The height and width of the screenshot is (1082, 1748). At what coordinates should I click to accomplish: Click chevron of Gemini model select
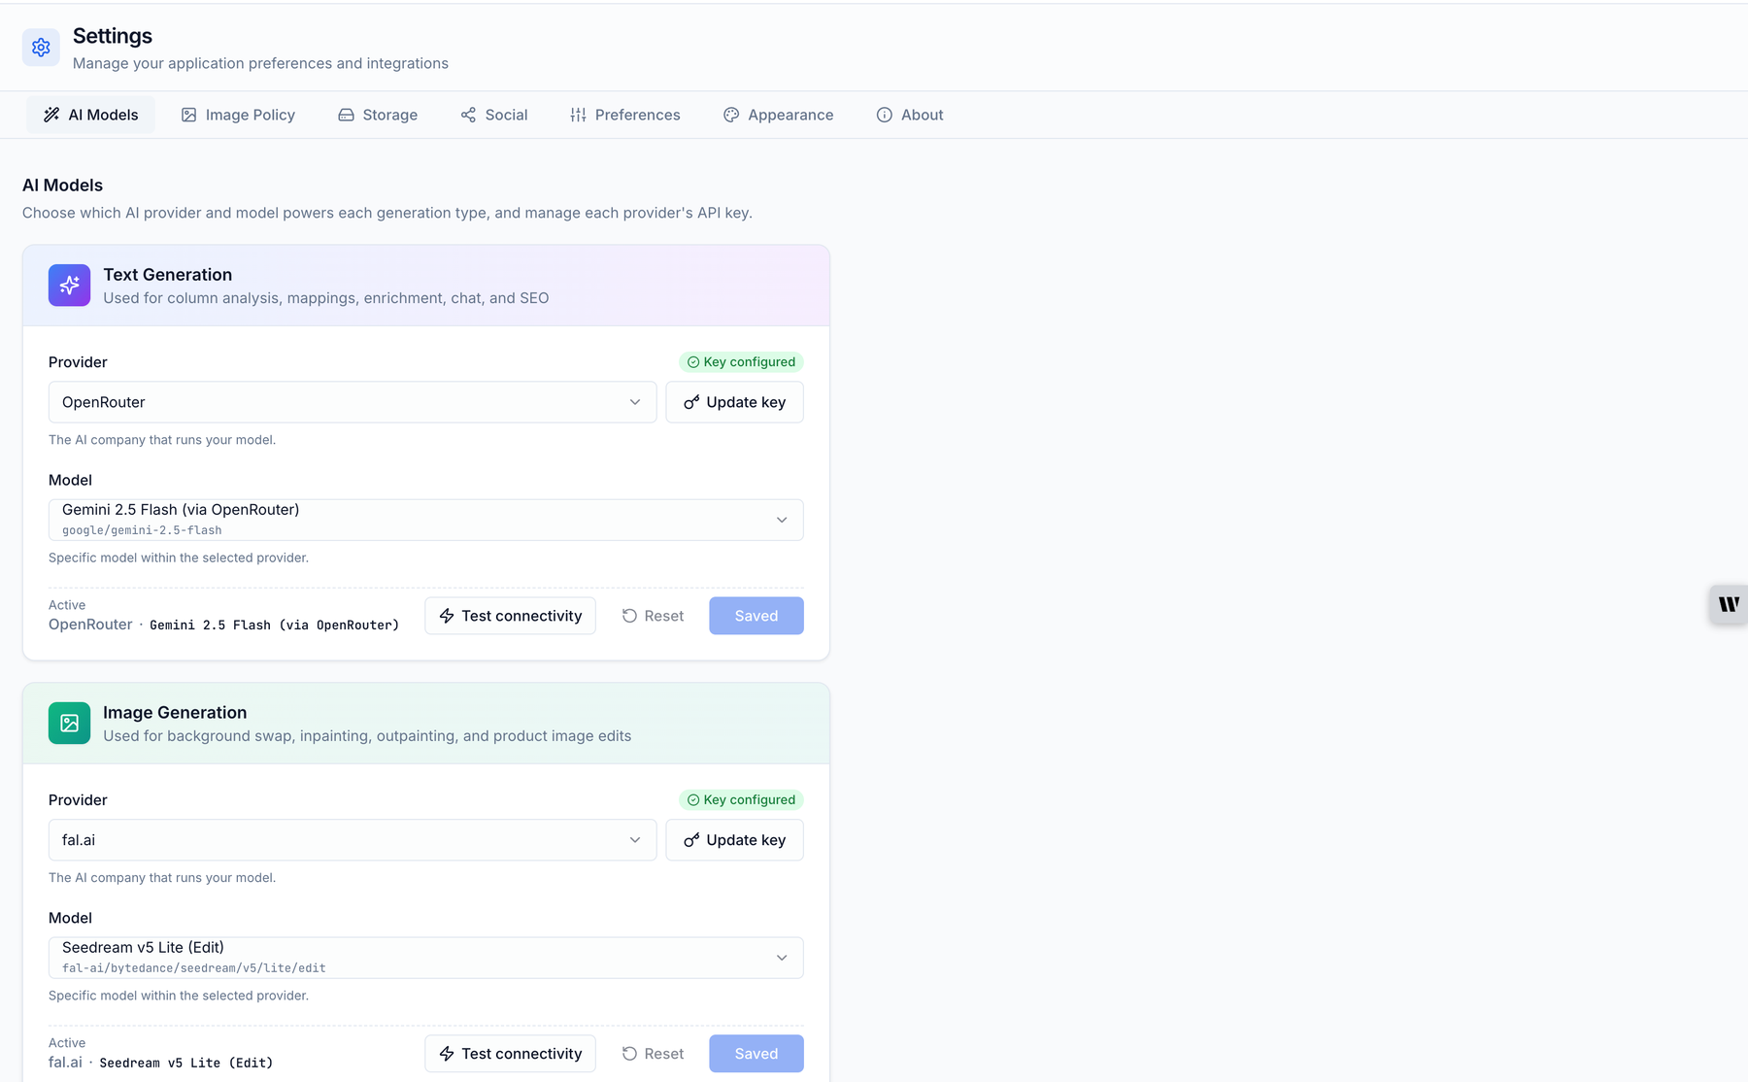[x=782, y=520]
